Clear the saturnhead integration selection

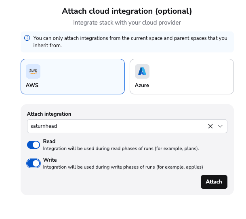pos(210,126)
